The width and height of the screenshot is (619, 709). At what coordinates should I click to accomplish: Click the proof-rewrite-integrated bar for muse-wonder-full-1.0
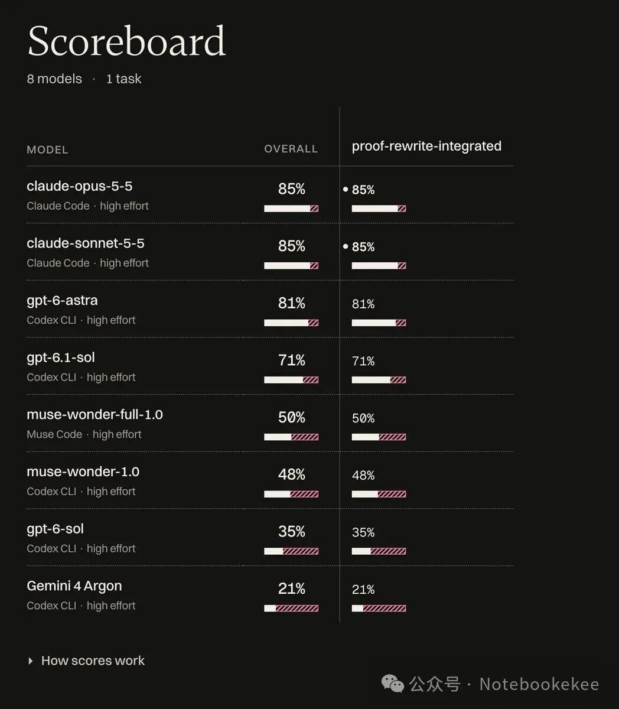point(379,437)
